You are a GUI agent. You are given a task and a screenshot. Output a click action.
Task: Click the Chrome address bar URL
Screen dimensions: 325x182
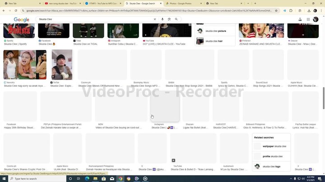coord(149,10)
